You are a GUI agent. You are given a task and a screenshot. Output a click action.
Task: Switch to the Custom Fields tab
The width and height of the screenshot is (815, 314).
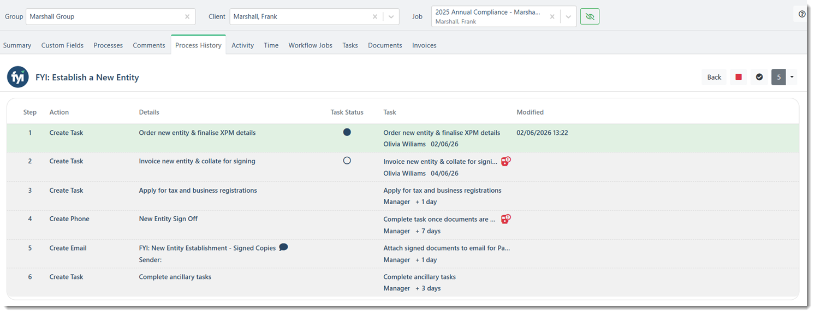[62, 45]
